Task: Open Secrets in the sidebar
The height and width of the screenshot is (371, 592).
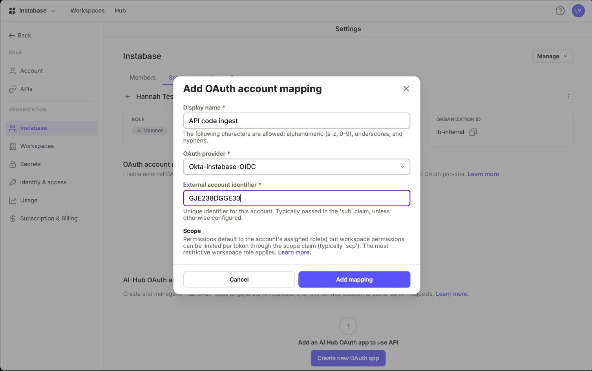Action: (x=51, y=164)
